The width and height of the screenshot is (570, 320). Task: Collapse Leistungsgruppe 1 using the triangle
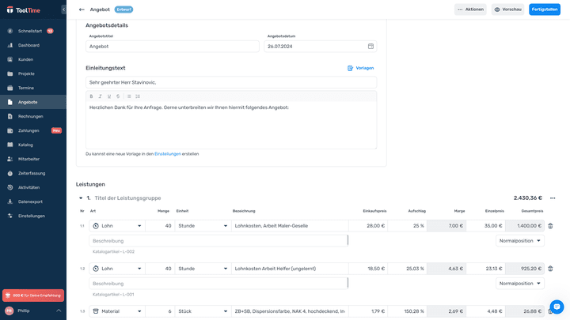(81, 198)
